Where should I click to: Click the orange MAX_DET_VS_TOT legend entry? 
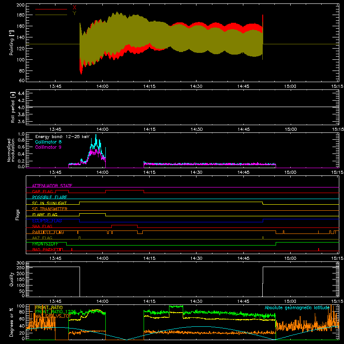[53, 316]
